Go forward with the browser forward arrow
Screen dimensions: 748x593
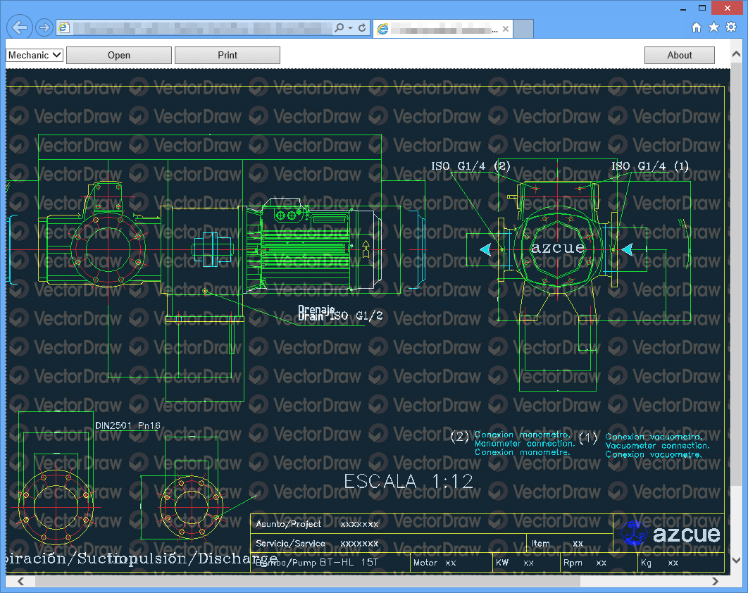(44, 27)
